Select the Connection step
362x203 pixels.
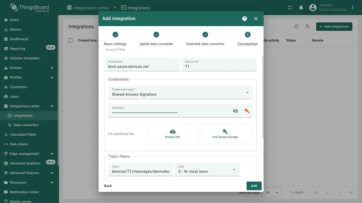click(x=248, y=39)
